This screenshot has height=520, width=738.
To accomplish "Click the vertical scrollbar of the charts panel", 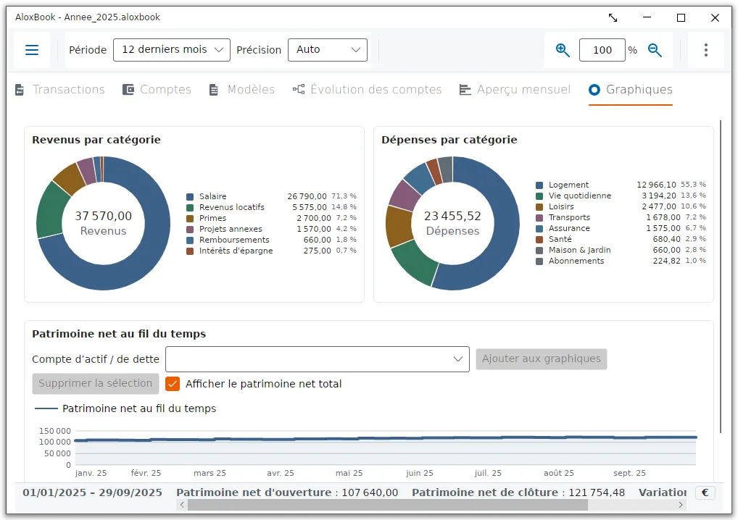I will point(721,277).
